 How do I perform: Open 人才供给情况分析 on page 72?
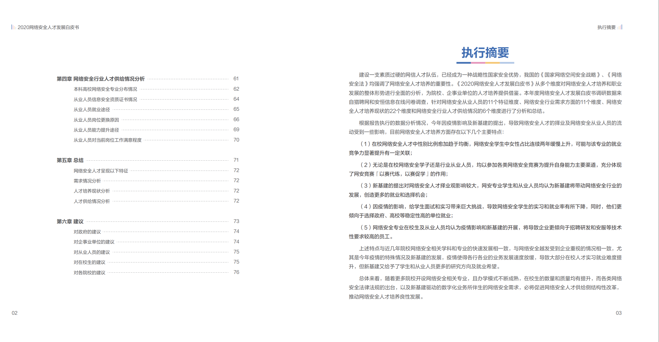pos(91,201)
